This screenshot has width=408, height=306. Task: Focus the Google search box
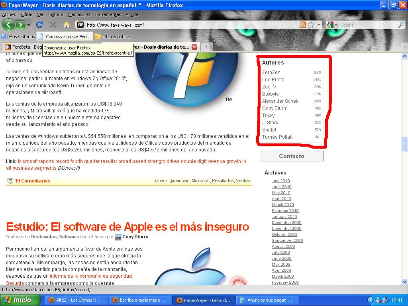(368, 25)
